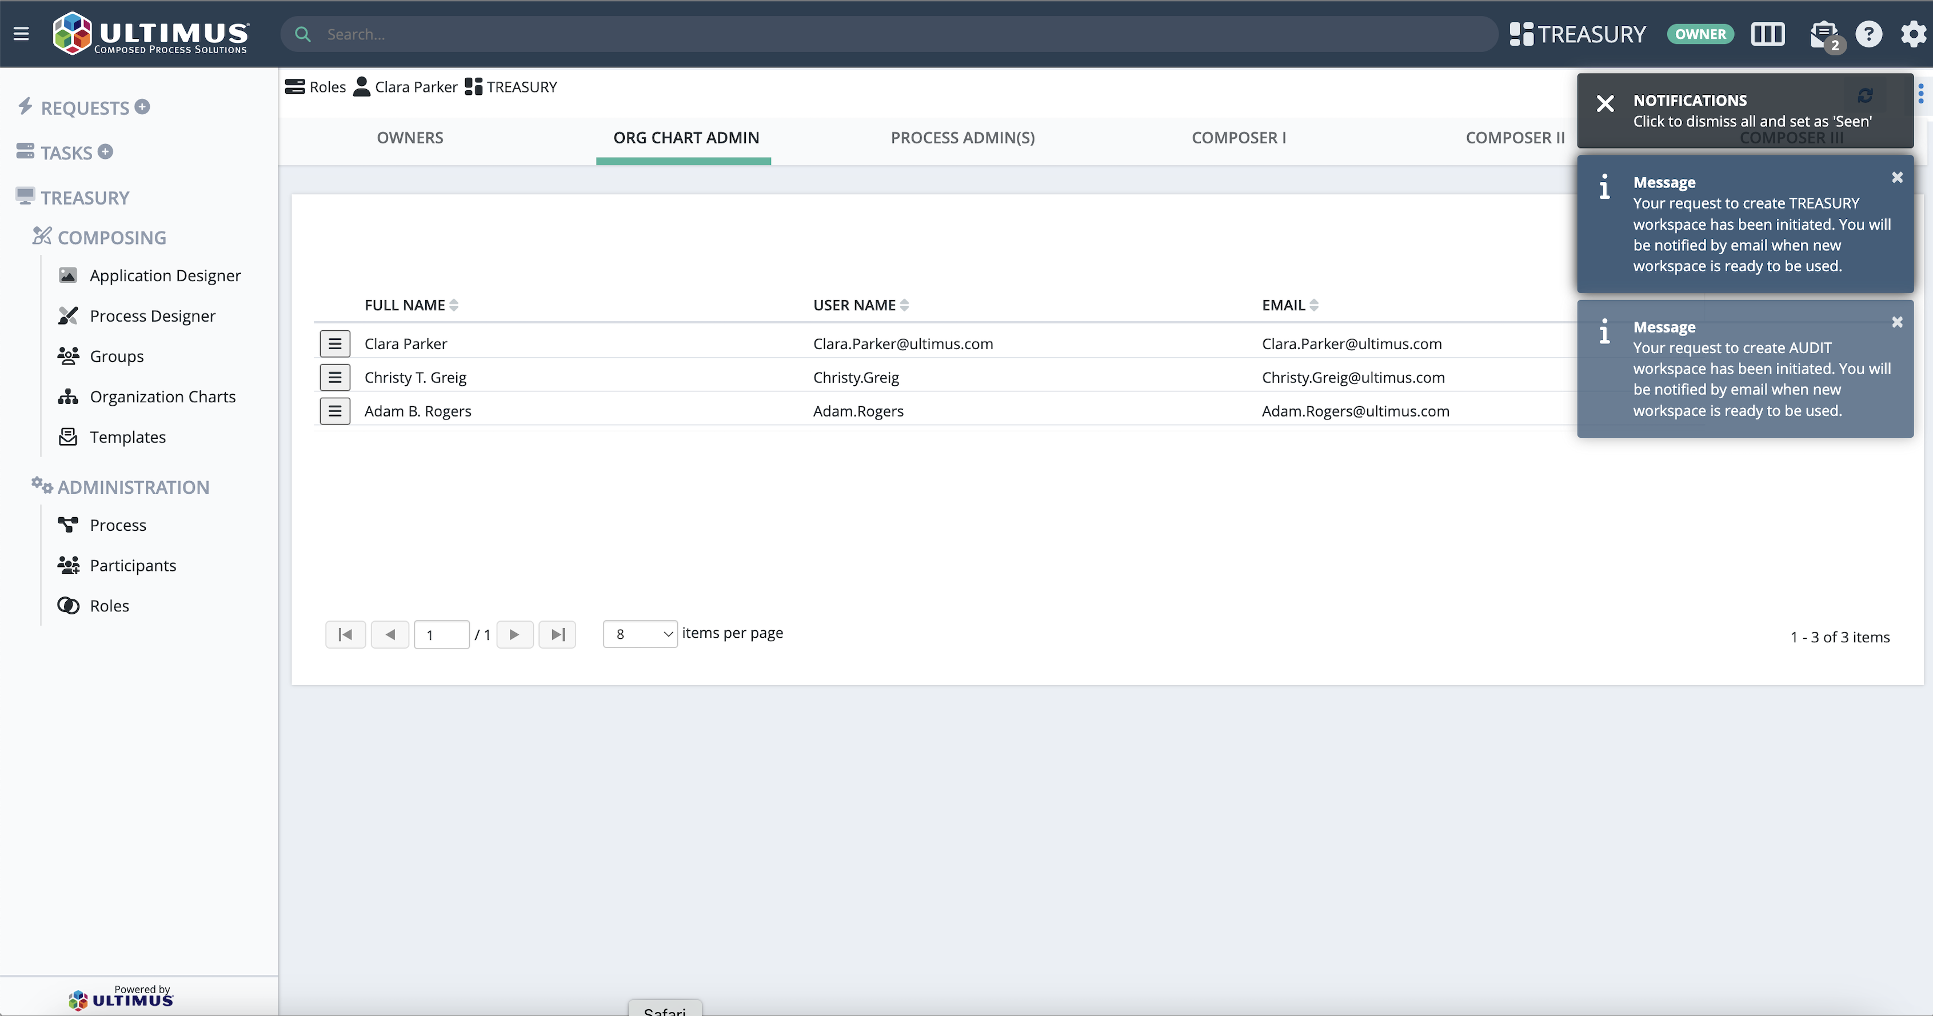Collapse the COMPOSING section
This screenshot has width=1933, height=1016.
click(x=111, y=237)
